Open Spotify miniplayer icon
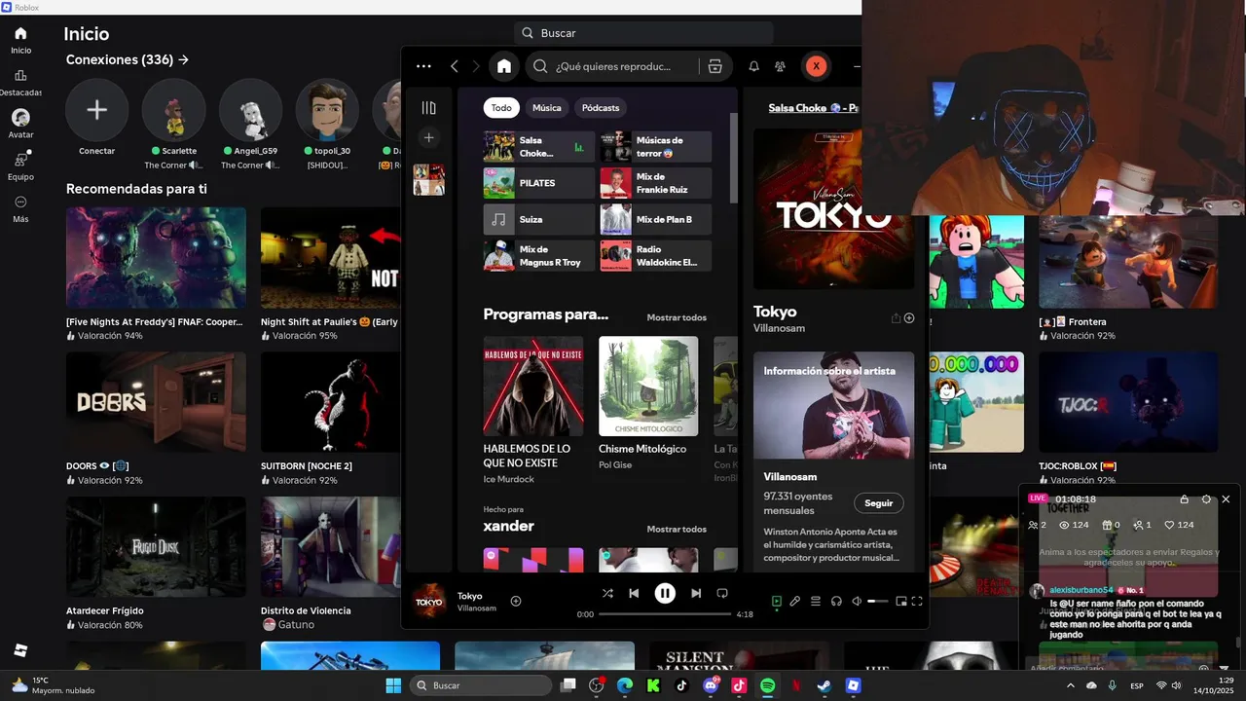The width and height of the screenshot is (1246, 701). click(x=901, y=602)
